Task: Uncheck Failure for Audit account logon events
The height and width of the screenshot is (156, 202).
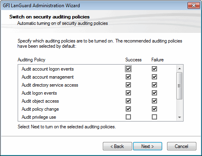Action: [x=154, y=69]
